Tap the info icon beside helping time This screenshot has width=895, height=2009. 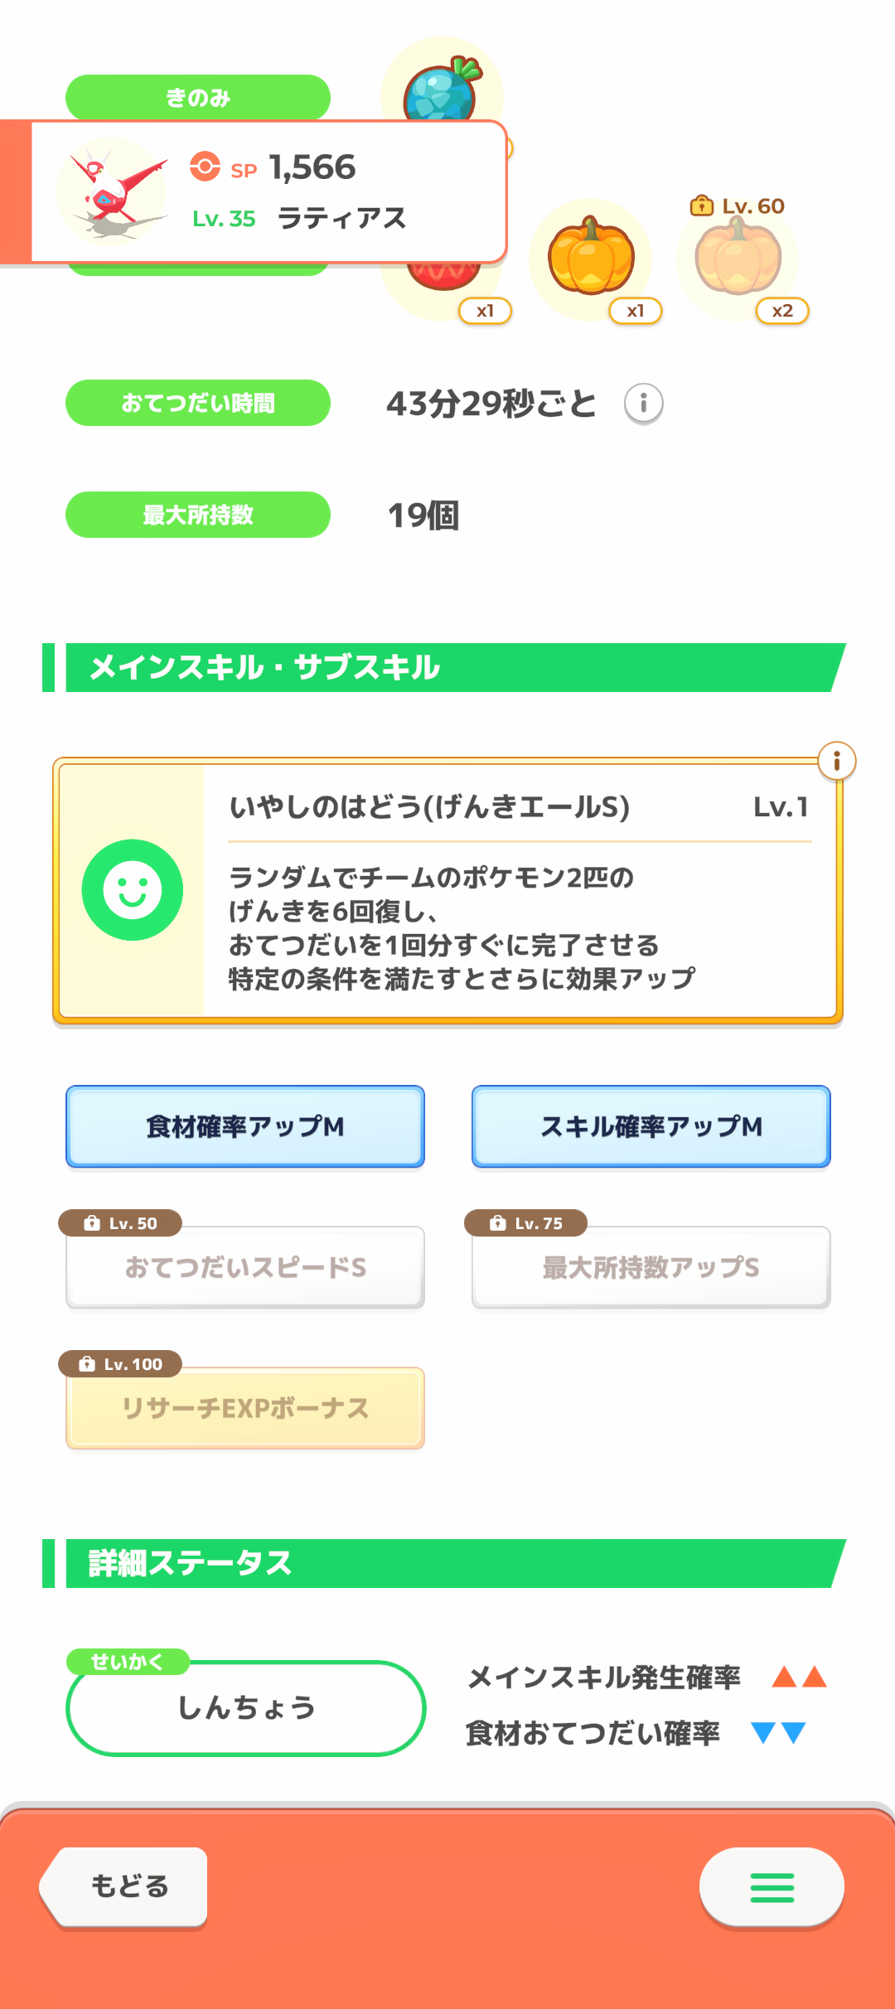tap(643, 404)
